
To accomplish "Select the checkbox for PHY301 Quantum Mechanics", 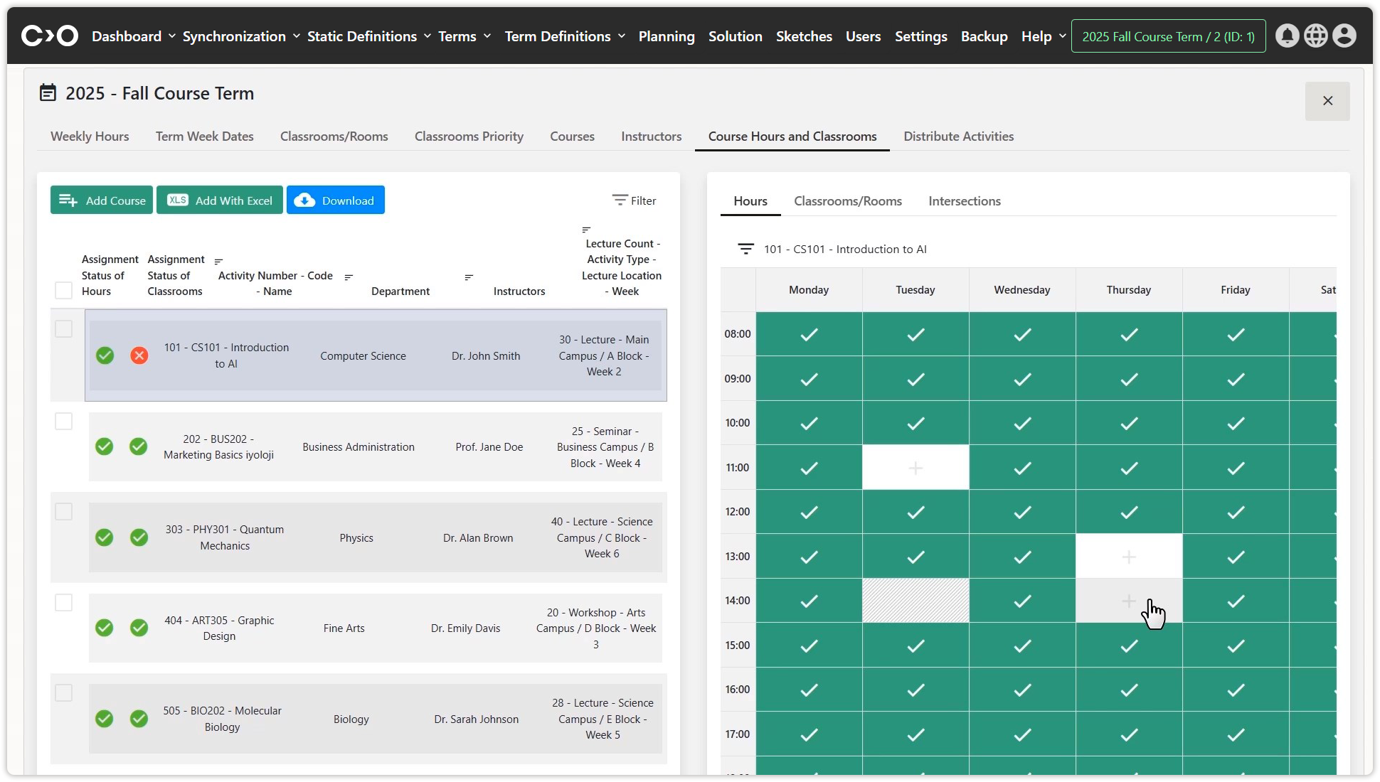I will click(x=64, y=512).
